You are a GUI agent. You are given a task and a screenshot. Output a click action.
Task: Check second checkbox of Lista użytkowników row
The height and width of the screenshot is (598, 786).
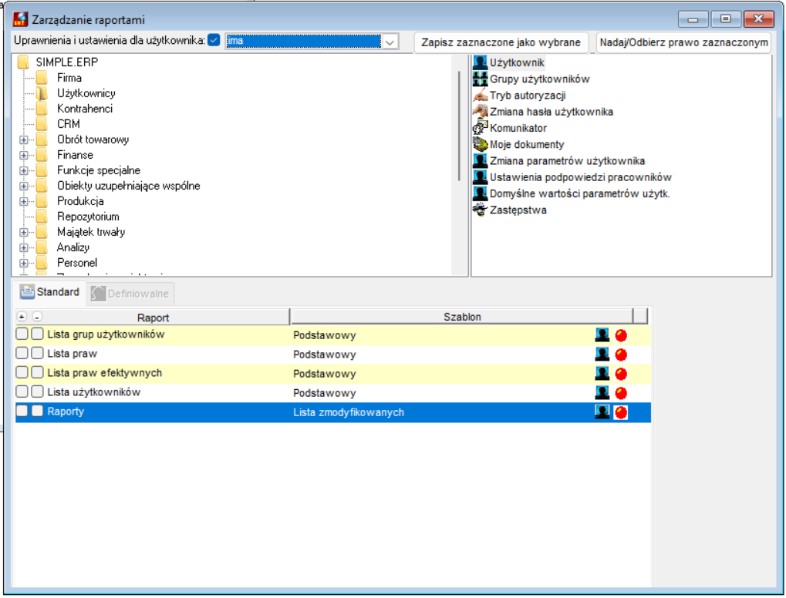click(x=37, y=391)
